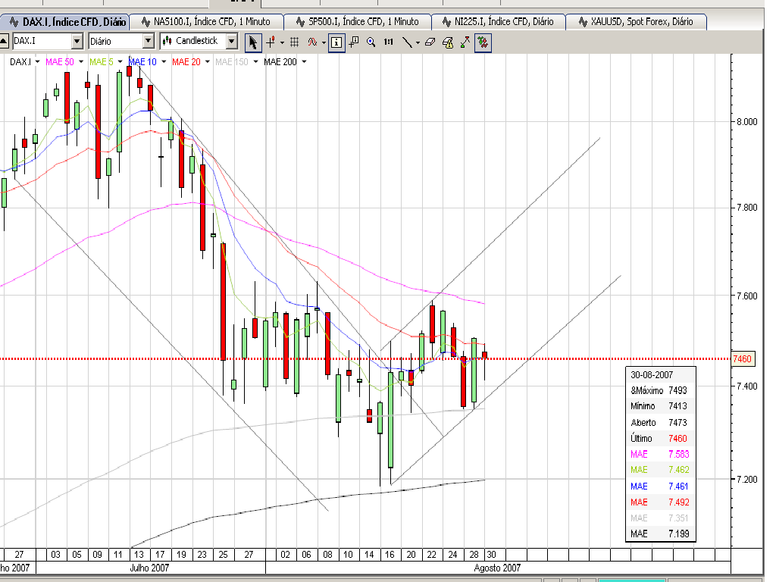776x582 pixels.
Task: Activate the crosshair cursor tool
Action: (x=271, y=42)
